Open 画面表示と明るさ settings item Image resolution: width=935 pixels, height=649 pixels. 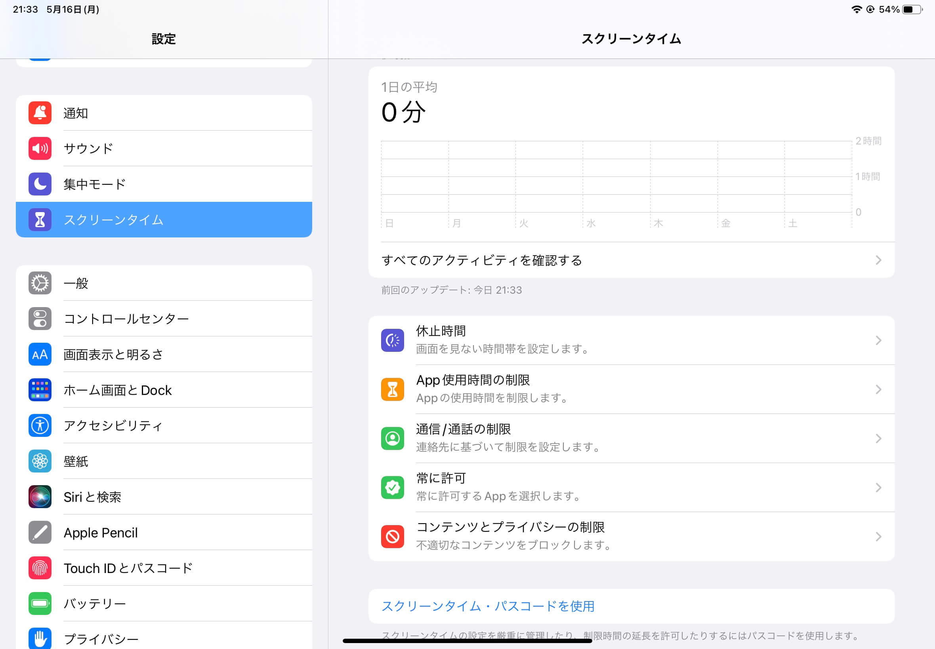point(164,354)
